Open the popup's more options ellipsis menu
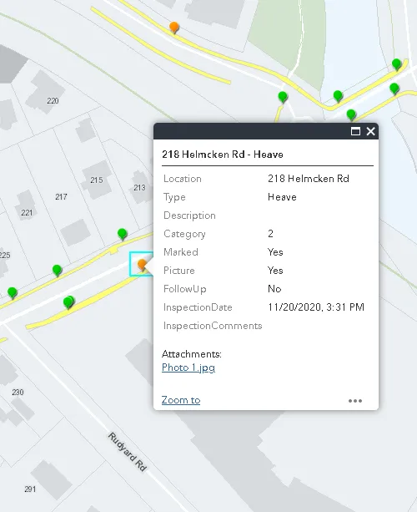Screen dimensions: 417x512 [355, 401]
